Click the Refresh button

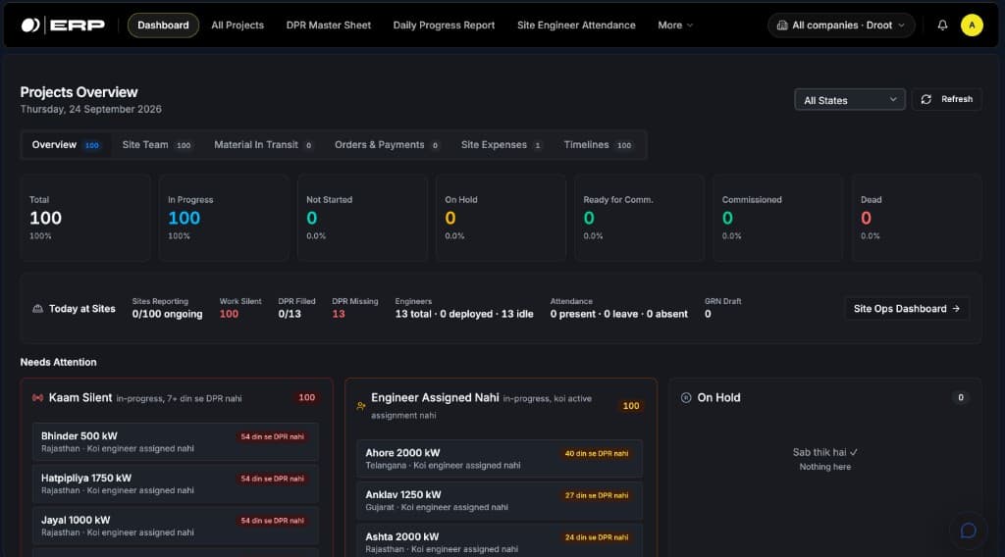[x=947, y=99]
